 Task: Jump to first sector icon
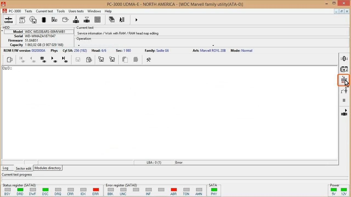[22, 59]
